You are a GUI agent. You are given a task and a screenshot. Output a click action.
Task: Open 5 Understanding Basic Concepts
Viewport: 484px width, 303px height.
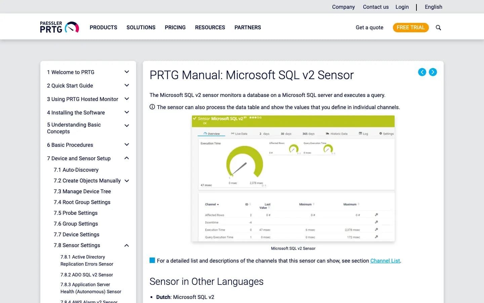click(74, 128)
